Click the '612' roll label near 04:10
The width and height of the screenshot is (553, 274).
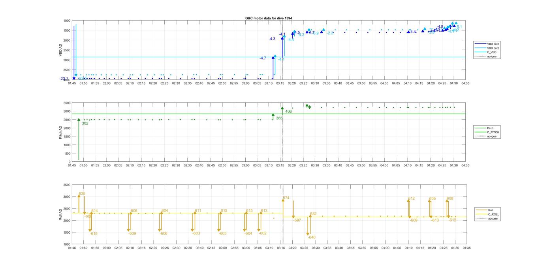click(411, 198)
